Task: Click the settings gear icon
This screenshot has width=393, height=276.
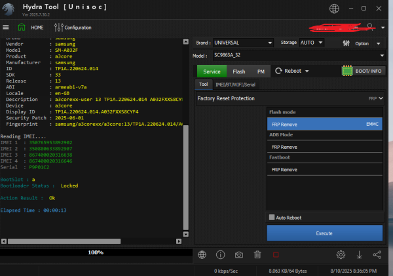Action: click(x=341, y=255)
